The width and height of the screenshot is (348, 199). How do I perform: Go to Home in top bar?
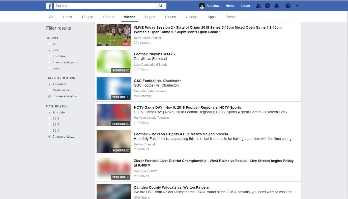click(x=230, y=6)
